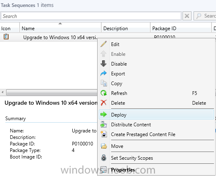This screenshot has width=216, height=176.
Task: Click the Search button with magnifier
Action: pyautogui.click(x=205, y=16)
